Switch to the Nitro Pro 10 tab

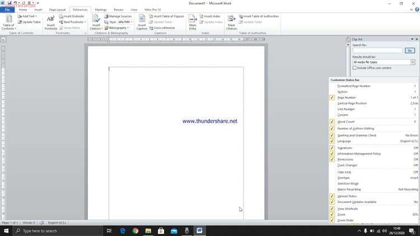tap(152, 10)
